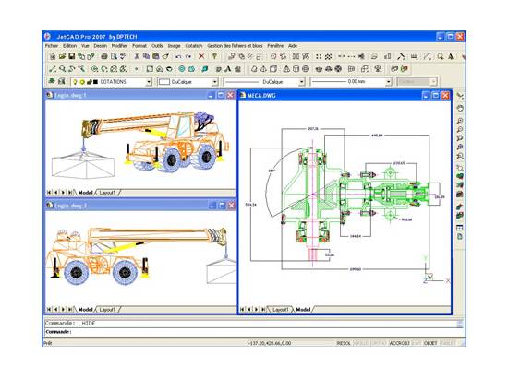Save the drawing with the floppy disk icon
508x378 pixels.
71,56
